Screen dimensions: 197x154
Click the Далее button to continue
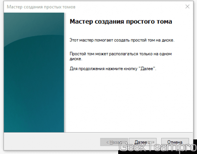coord(143,142)
